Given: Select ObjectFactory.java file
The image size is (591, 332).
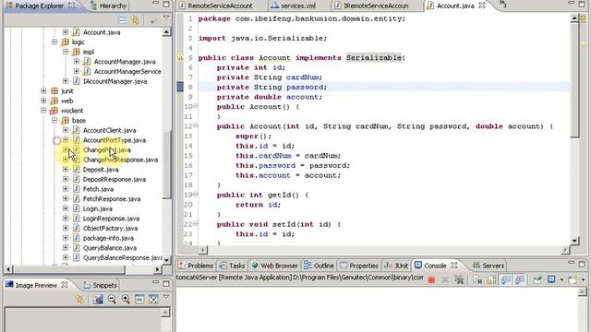Looking at the screenshot, I should pos(110,228).
